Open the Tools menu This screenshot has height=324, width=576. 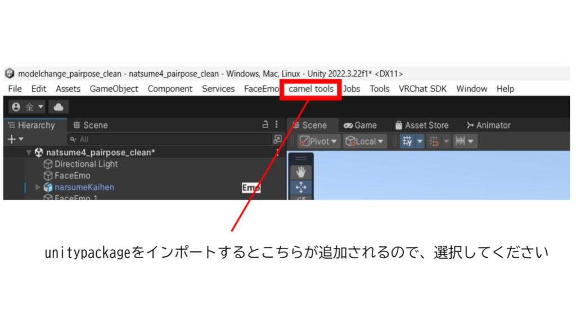pyautogui.click(x=380, y=89)
